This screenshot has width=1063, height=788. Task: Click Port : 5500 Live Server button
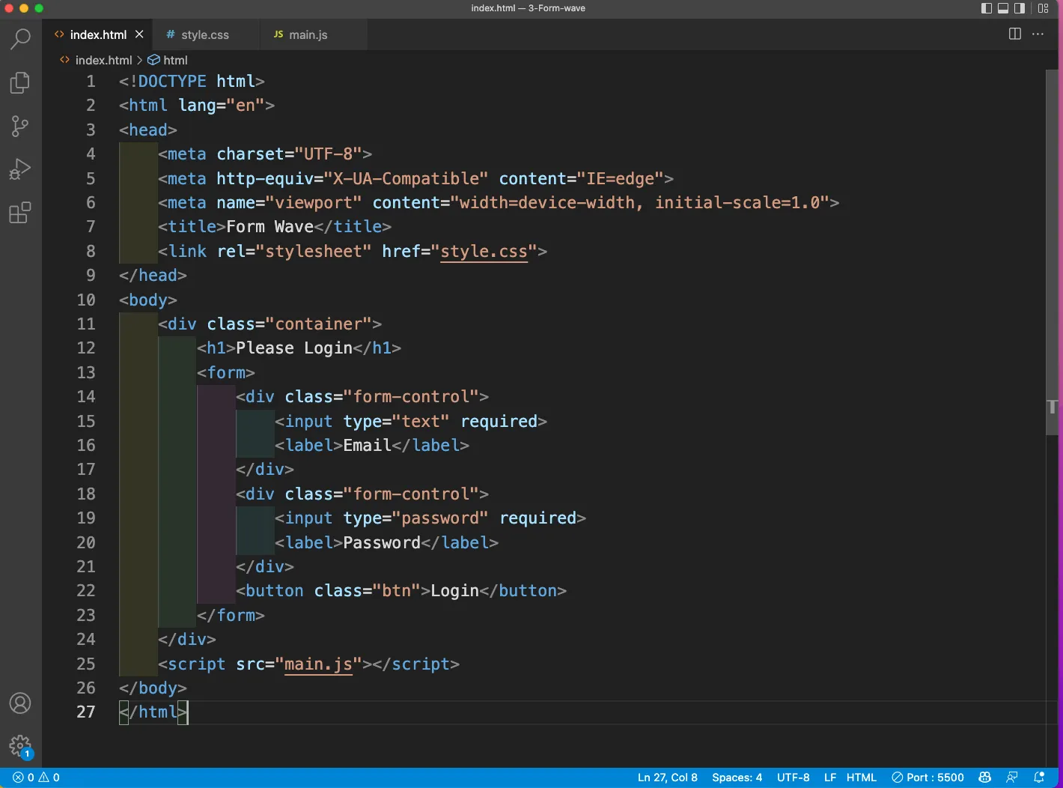(928, 778)
